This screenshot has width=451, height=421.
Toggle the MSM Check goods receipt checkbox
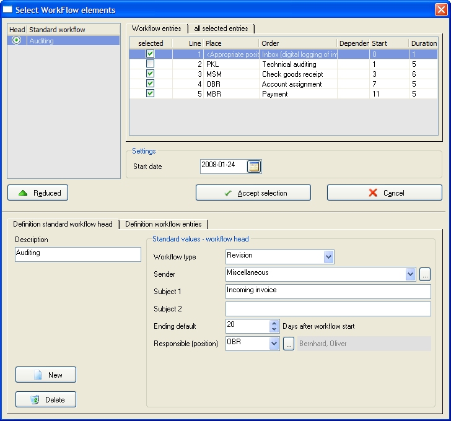(150, 74)
